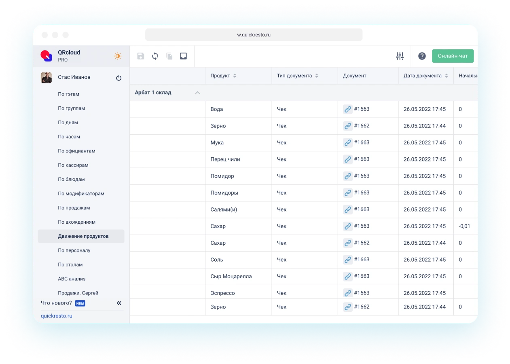Open the Онлайн-чат button
The width and height of the screenshot is (510, 364).
(453, 56)
